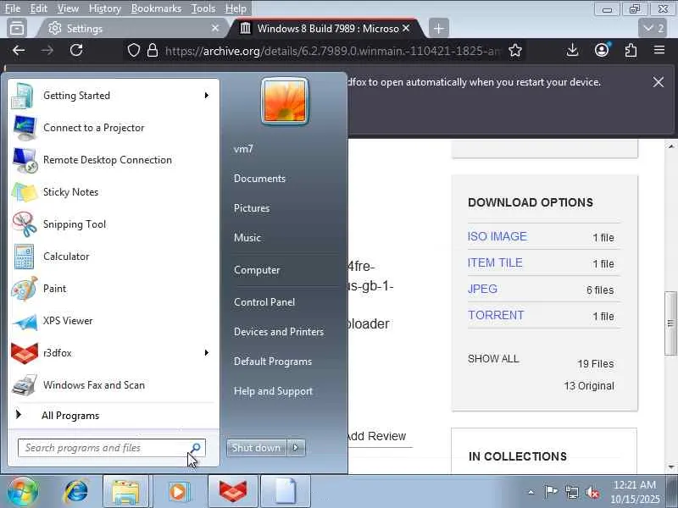Click the padlock site info icon
Viewport: 678px width, 508px height.
(x=153, y=51)
